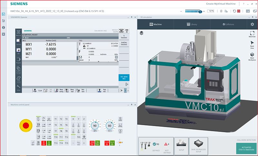Screen dimensions: 258x156
Task: Activate JOG mode key
Action: coord(38,119)
